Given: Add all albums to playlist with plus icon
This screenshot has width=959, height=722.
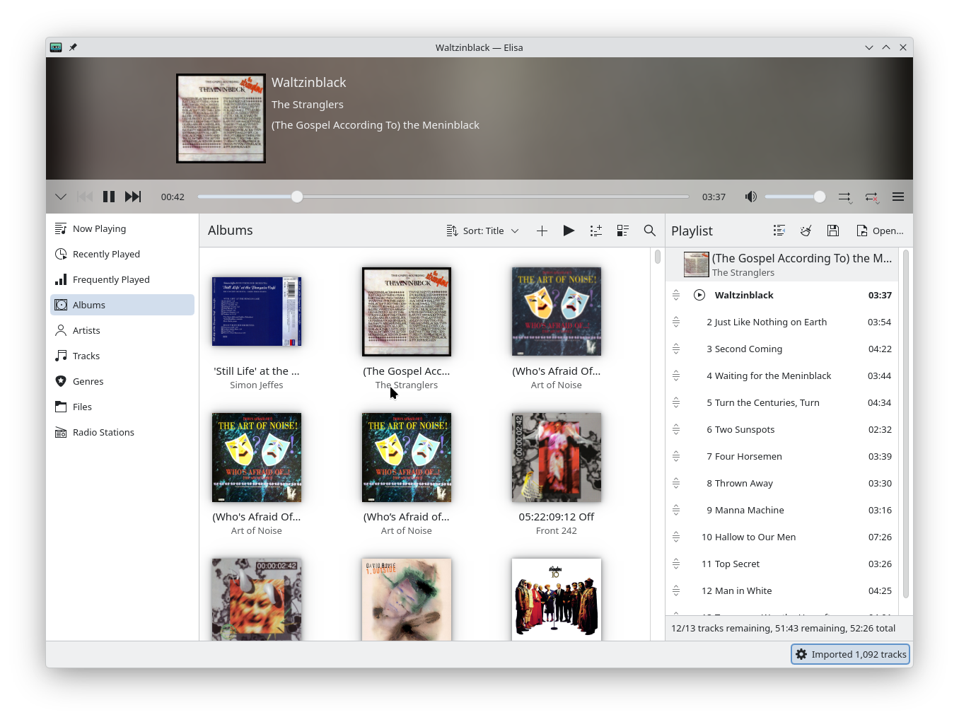Looking at the screenshot, I should tap(542, 231).
